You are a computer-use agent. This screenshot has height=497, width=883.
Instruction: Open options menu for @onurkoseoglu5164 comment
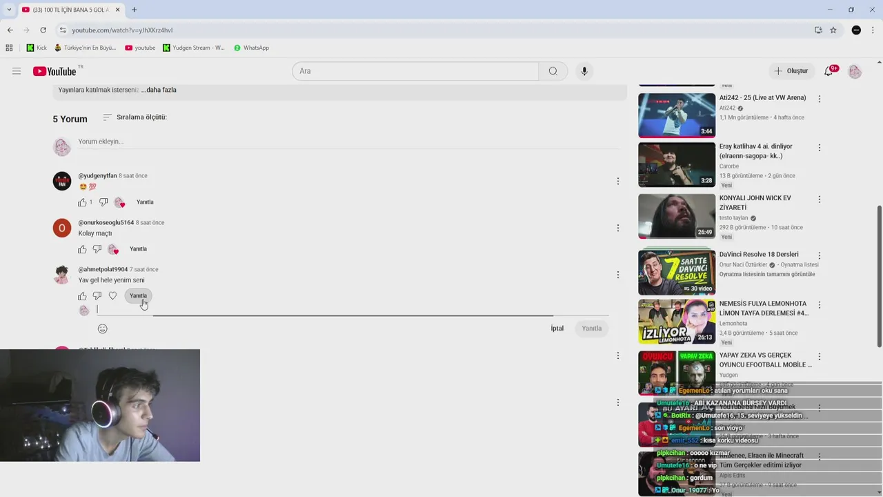click(x=618, y=228)
